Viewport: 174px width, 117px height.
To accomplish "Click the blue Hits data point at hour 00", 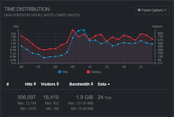I will [x=21, y=46].
